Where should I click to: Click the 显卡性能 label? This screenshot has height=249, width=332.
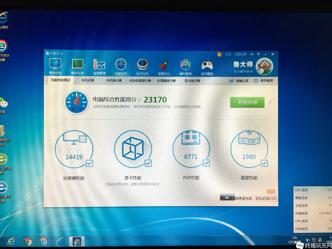point(133,178)
